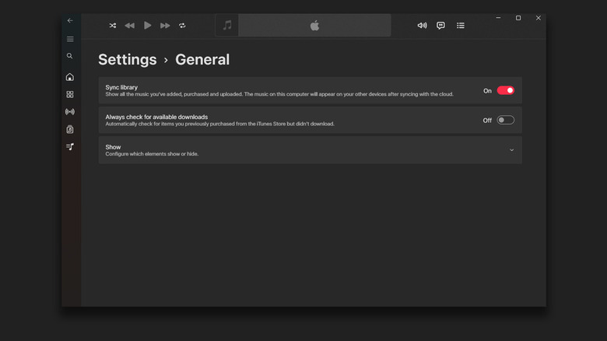Expand the sidebar with the hamburger menu
607x341 pixels.
[70, 39]
